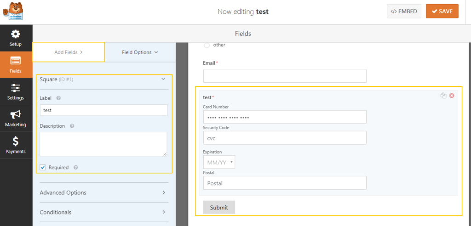Open the Marketing megaphone panel
This screenshot has height=226, width=471.
[16, 119]
